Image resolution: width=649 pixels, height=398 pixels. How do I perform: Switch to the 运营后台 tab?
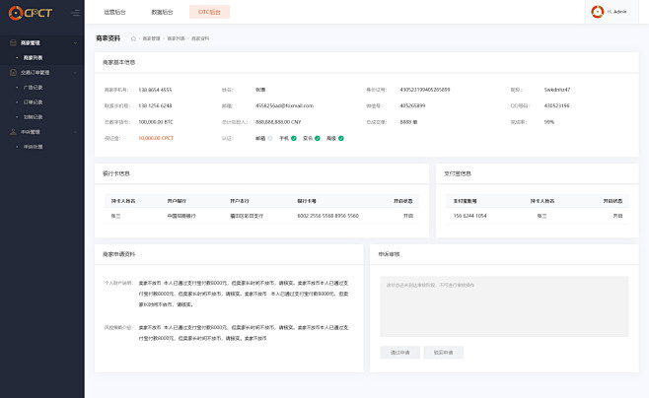tap(114, 12)
